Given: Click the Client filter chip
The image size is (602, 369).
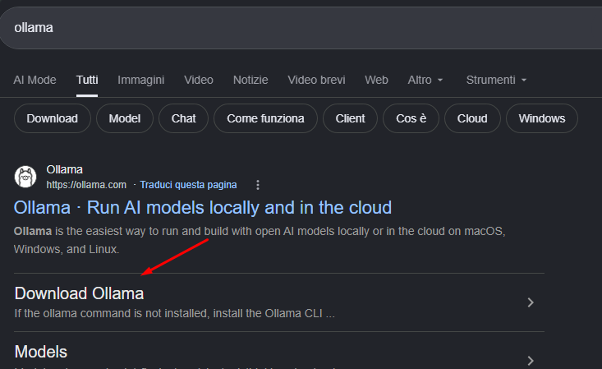Looking at the screenshot, I should tap(350, 118).
